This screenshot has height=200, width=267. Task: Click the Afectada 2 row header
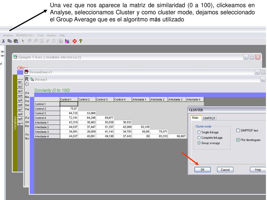pos(47,127)
